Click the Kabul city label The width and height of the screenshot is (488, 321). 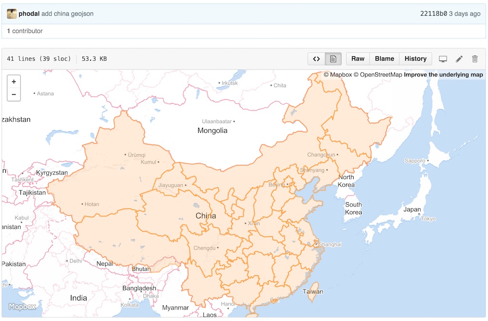tap(21, 218)
